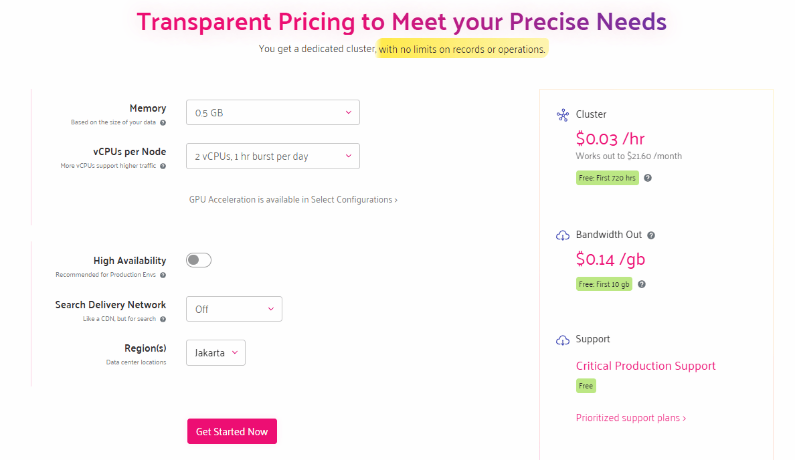Image resolution: width=795 pixels, height=460 pixels.
Task: Click the Get Started Now button
Action: coord(232,431)
